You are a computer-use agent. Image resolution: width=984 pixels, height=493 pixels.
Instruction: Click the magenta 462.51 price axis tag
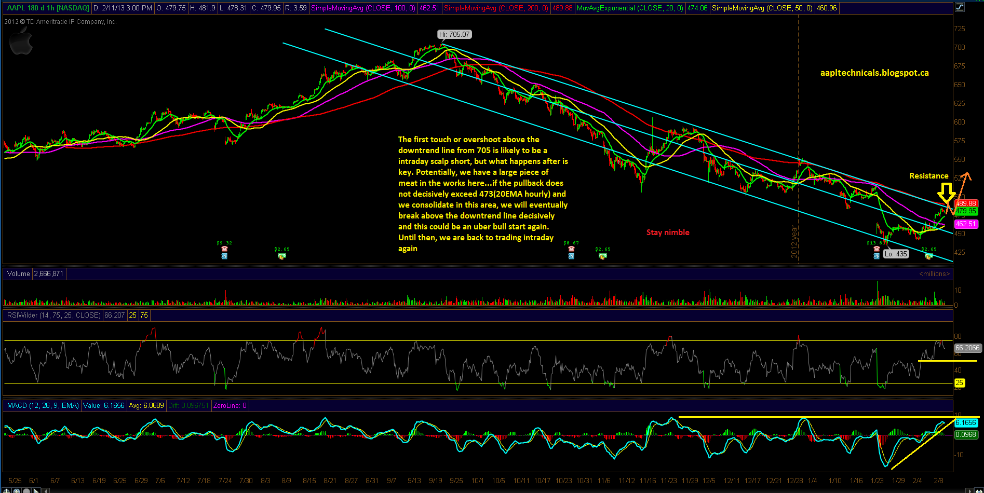pos(966,224)
